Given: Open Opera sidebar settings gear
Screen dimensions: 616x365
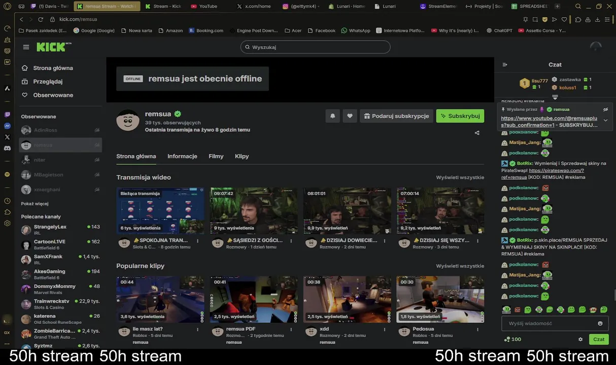Looking at the screenshot, I should pyautogui.click(x=7, y=223).
